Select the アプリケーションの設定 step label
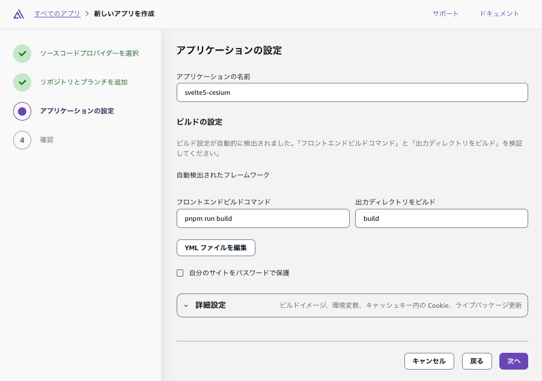This screenshot has width=542, height=381. [77, 111]
